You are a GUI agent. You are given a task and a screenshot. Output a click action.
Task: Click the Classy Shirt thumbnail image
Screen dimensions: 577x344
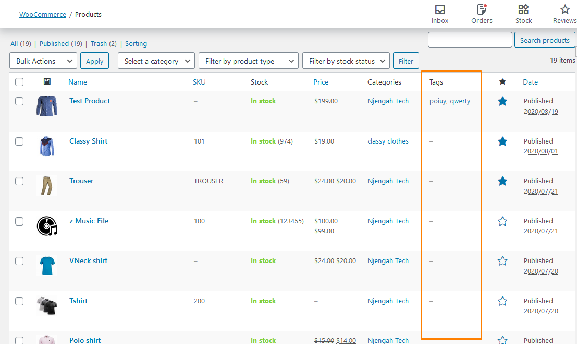tap(47, 146)
